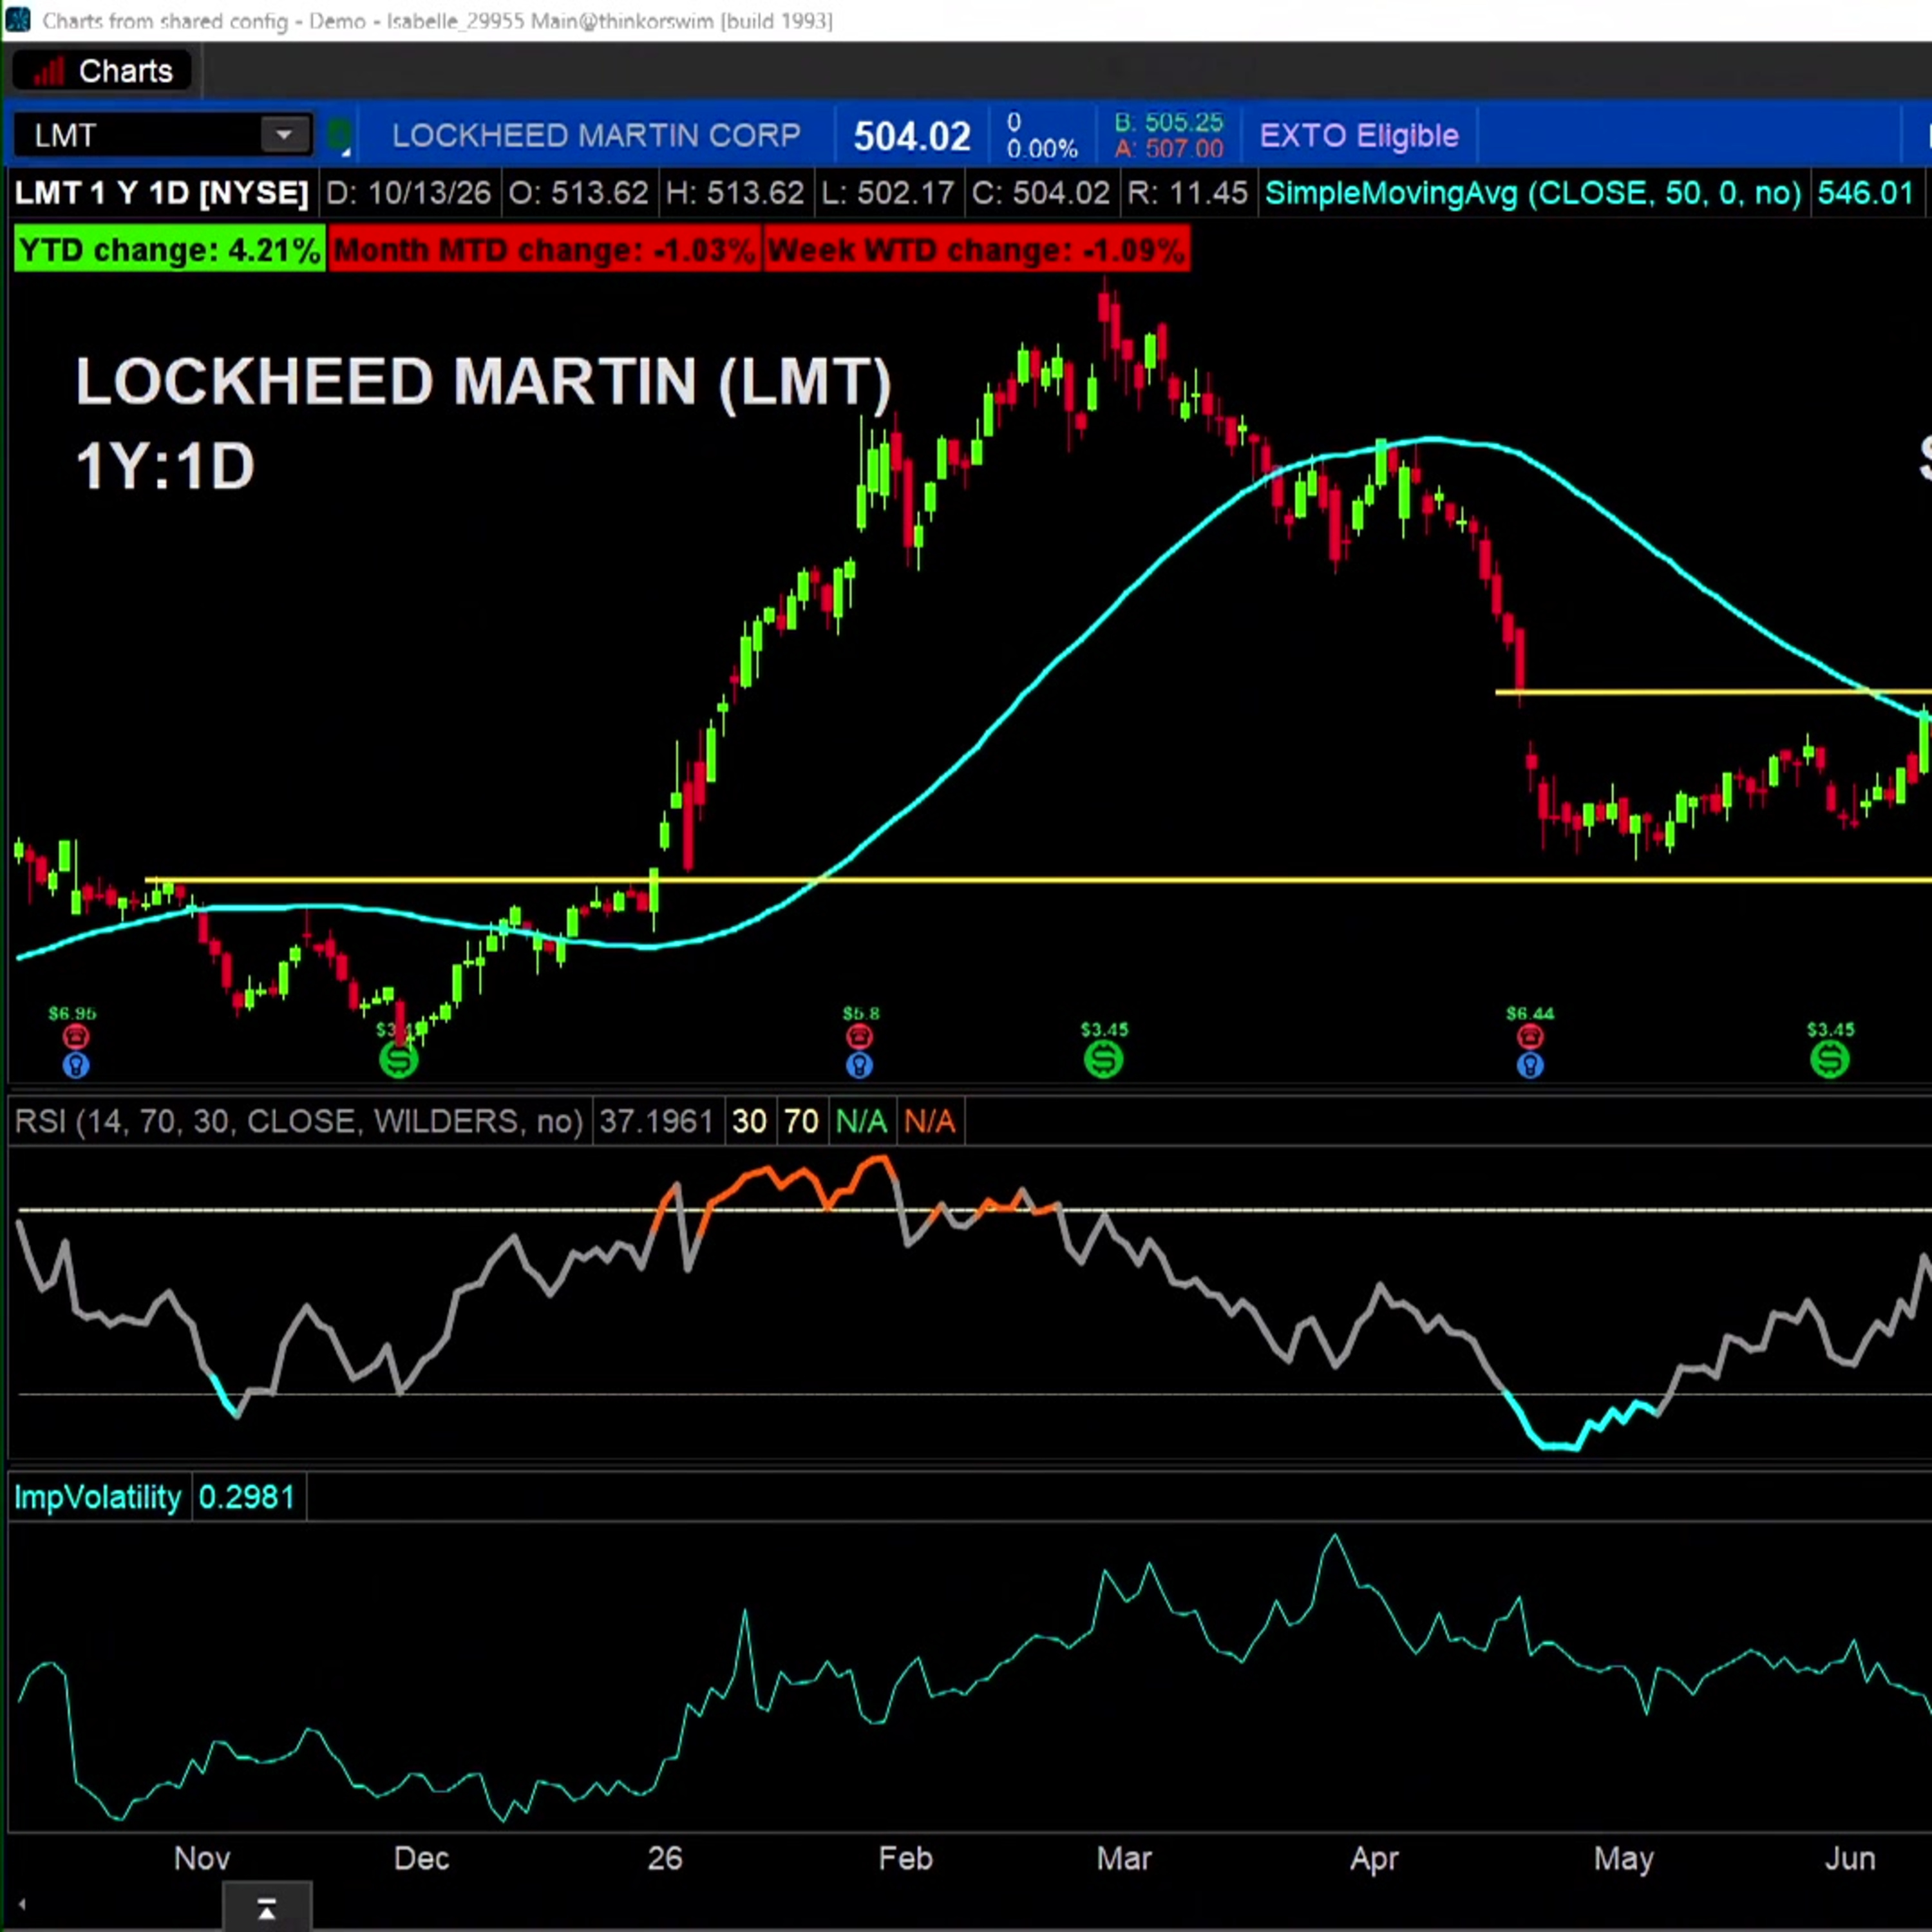Click the green symbol link icon beside LMT
Viewport: 1932px width, 1932px height.
click(339, 135)
